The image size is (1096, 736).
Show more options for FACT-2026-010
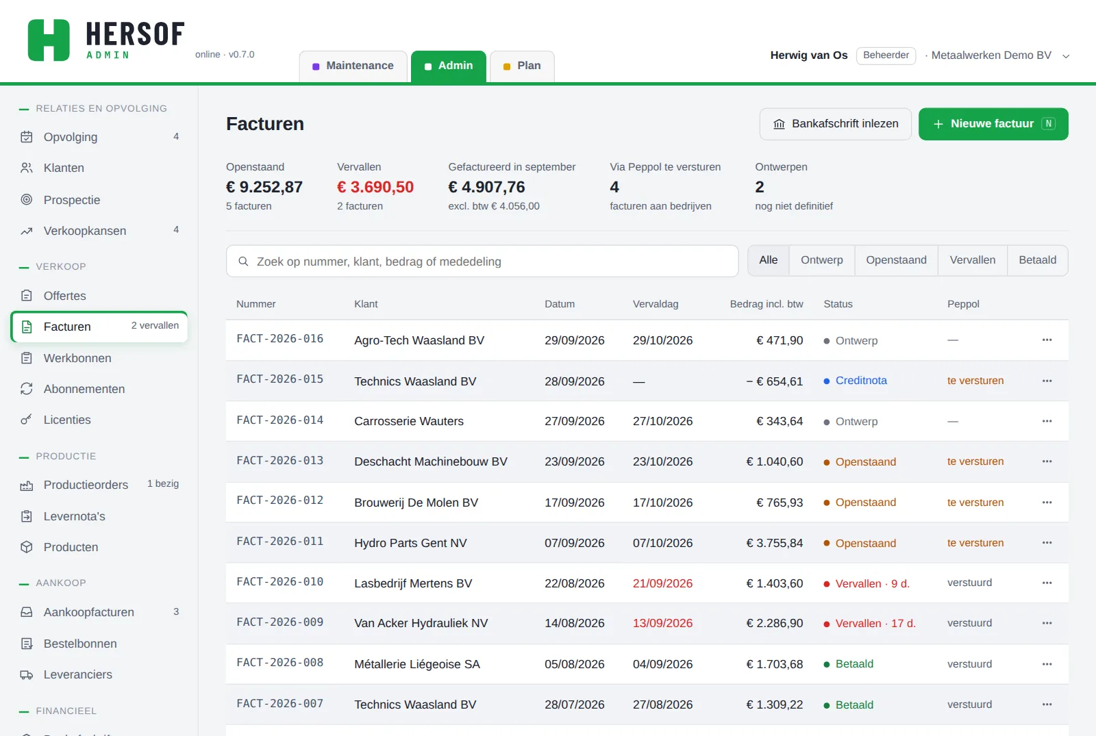click(x=1047, y=583)
